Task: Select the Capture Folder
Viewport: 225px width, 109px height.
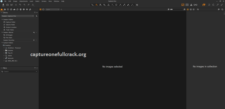Action: tap(11, 22)
